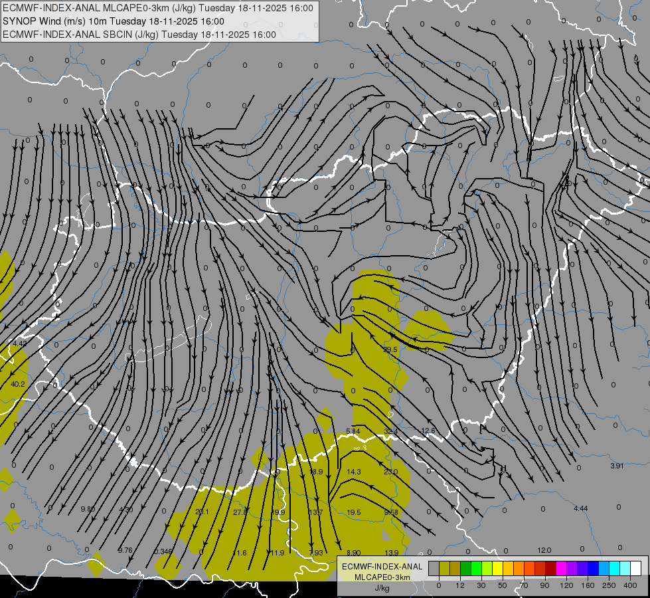This screenshot has height=598, width=650.
Task: Select the pure blue legend swatch
Action: [x=594, y=569]
